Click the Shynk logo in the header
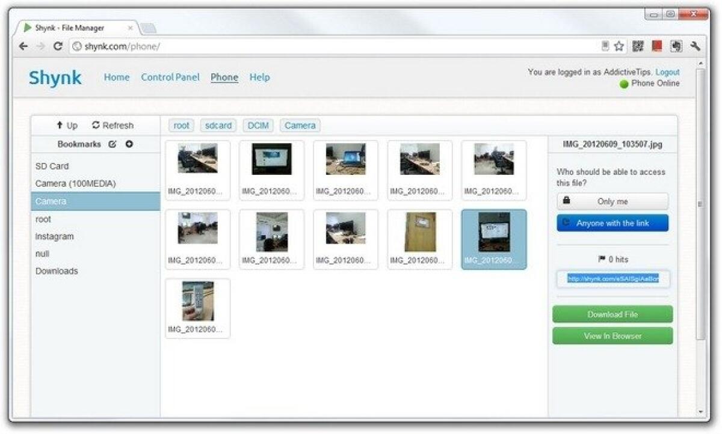Screen dimensions: 722x434 point(55,78)
